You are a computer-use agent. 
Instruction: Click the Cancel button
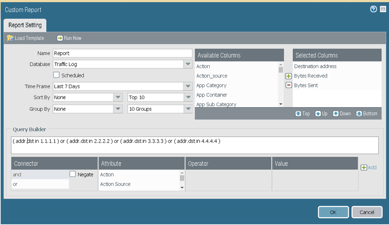click(366, 212)
